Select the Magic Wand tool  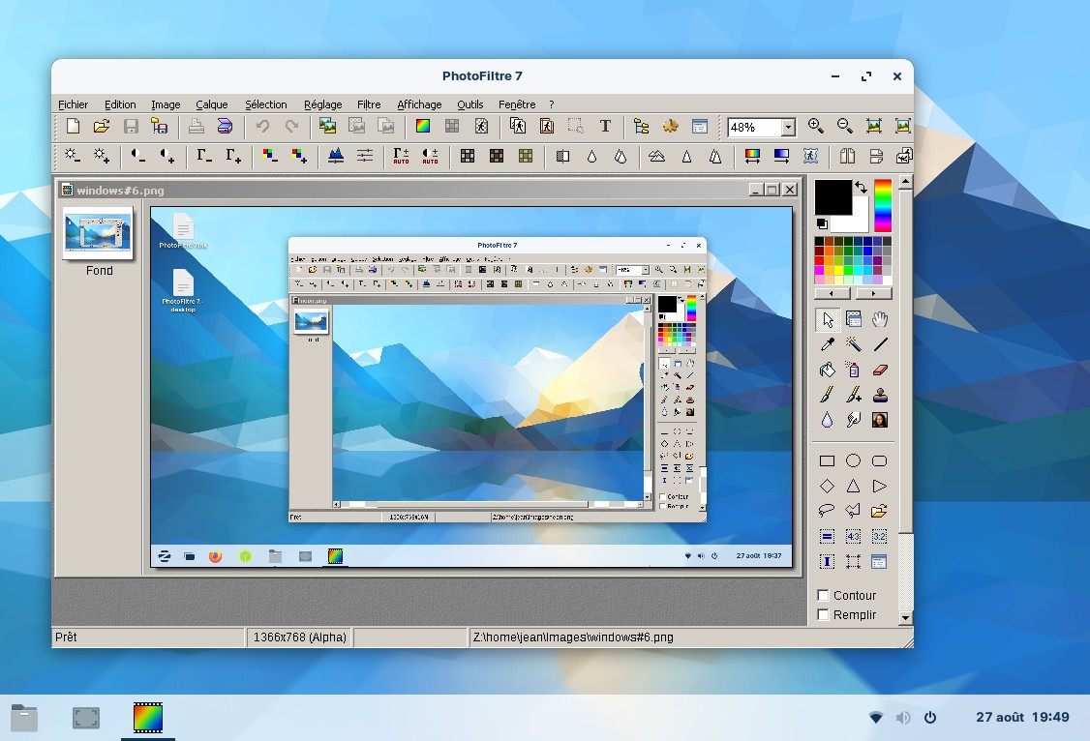[x=853, y=344]
